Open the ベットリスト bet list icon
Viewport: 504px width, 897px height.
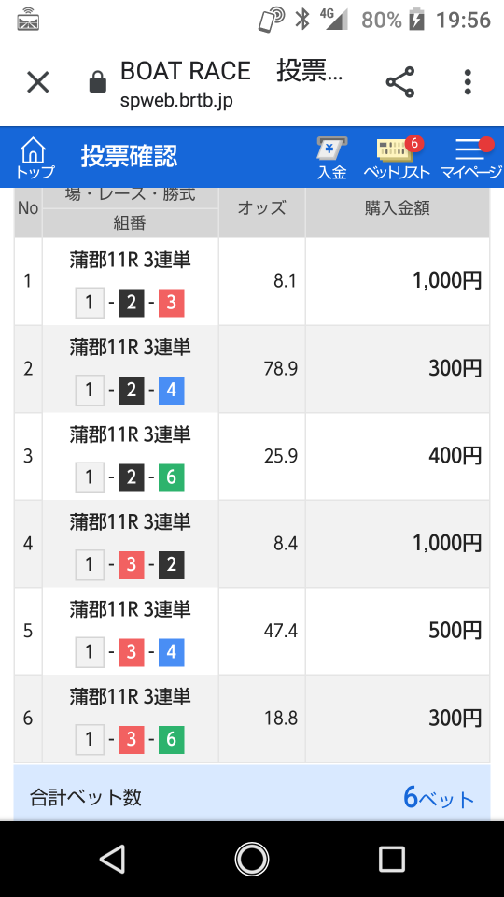tap(397, 159)
